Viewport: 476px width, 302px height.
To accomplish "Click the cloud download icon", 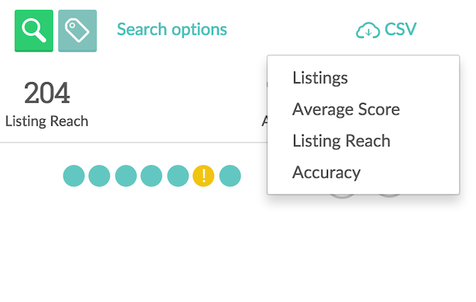I will pyautogui.click(x=368, y=30).
